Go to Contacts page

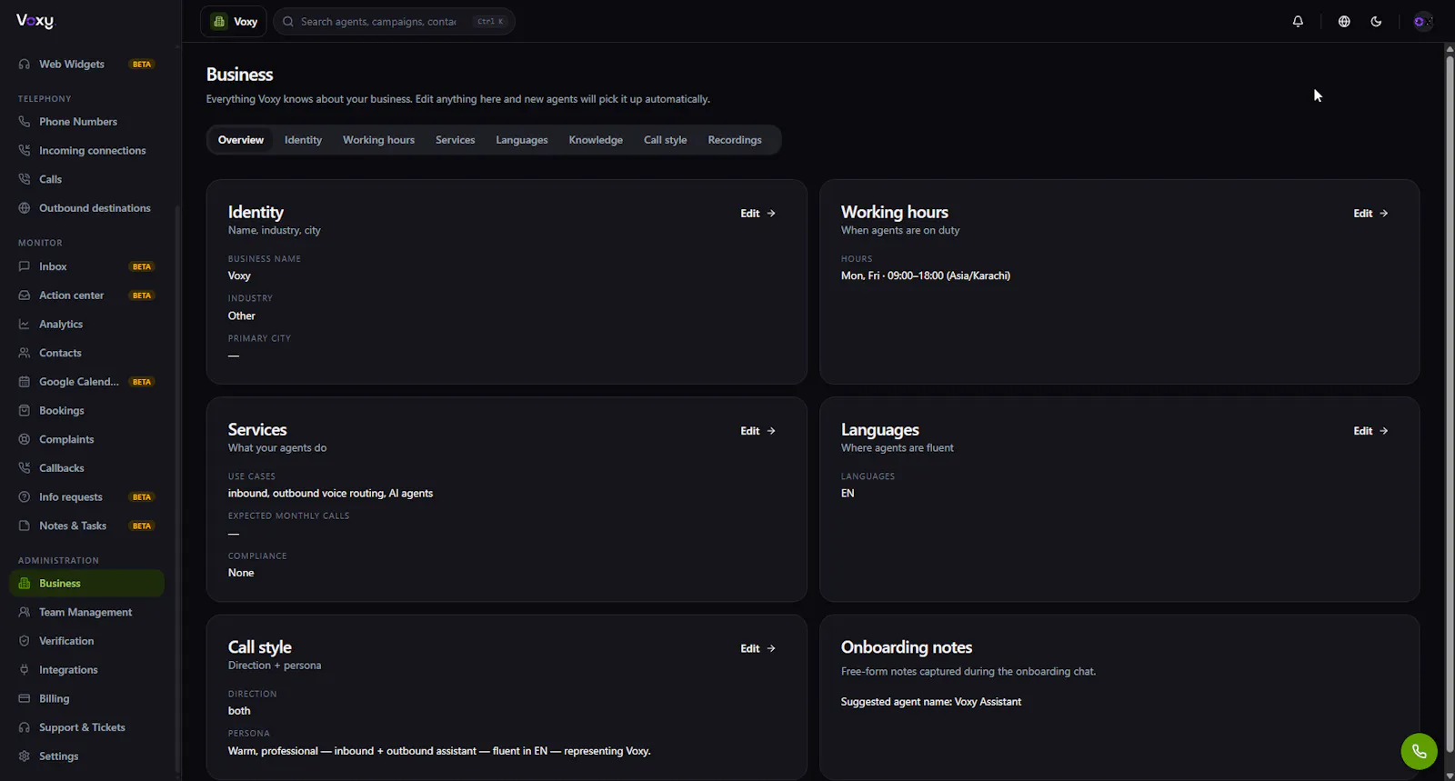86,353
